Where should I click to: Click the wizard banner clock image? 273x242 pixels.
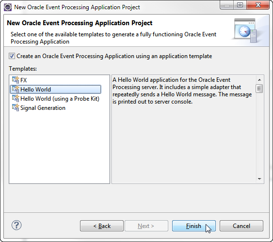click(245, 30)
